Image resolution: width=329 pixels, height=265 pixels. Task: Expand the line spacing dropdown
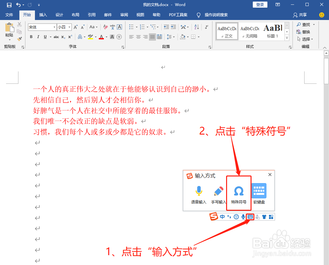(173, 37)
